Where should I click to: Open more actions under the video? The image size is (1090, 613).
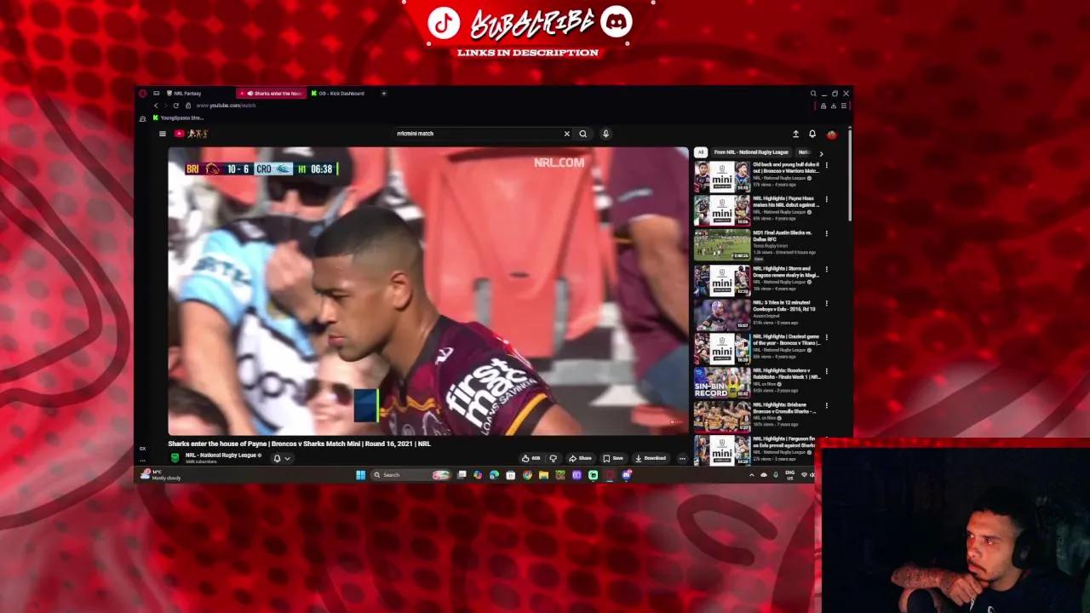point(682,458)
